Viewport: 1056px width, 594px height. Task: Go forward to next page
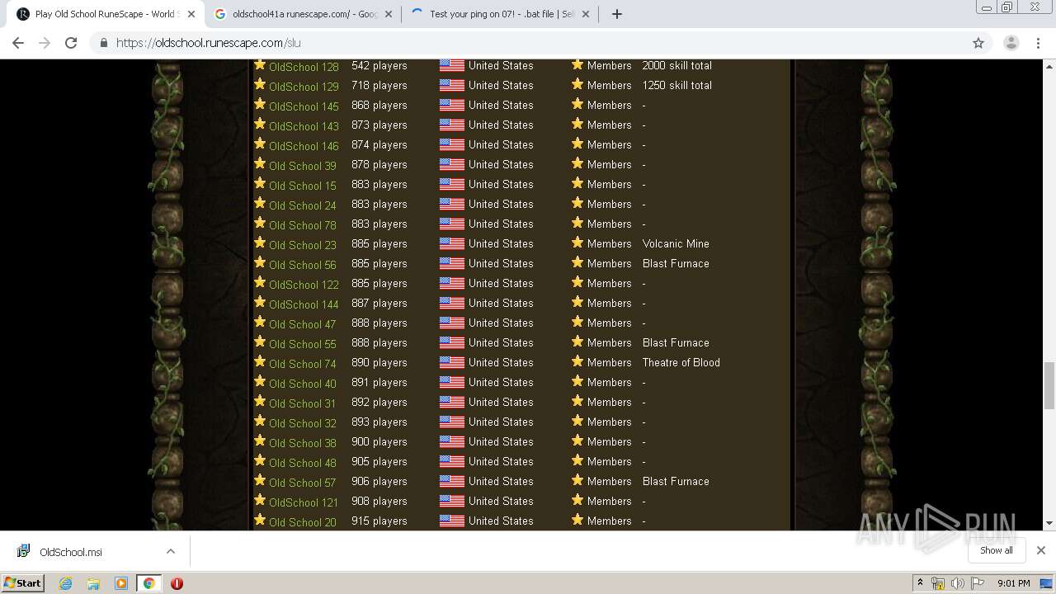45,43
